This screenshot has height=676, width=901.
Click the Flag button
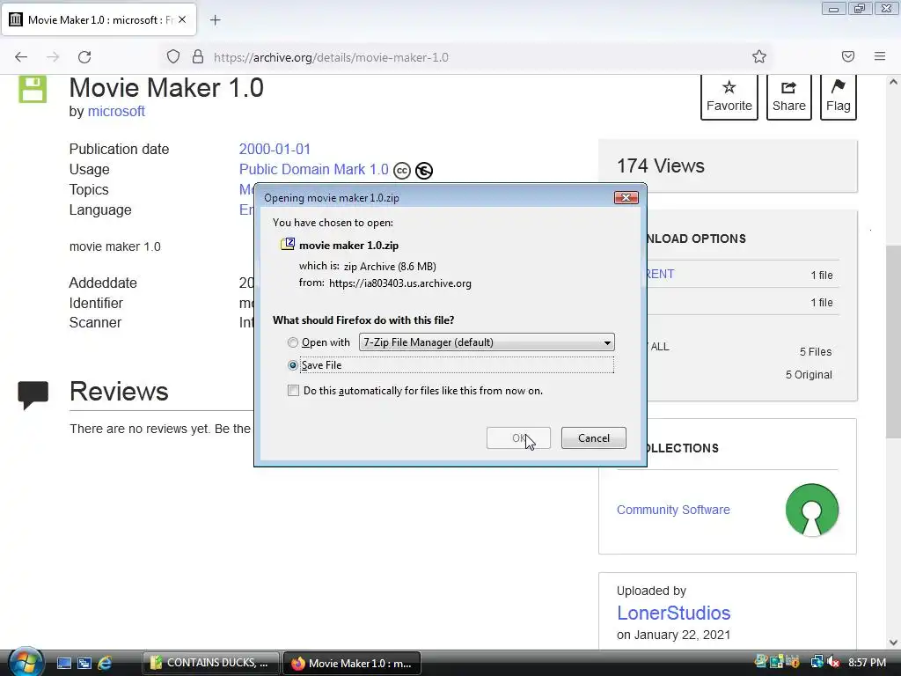pyautogui.click(x=839, y=96)
